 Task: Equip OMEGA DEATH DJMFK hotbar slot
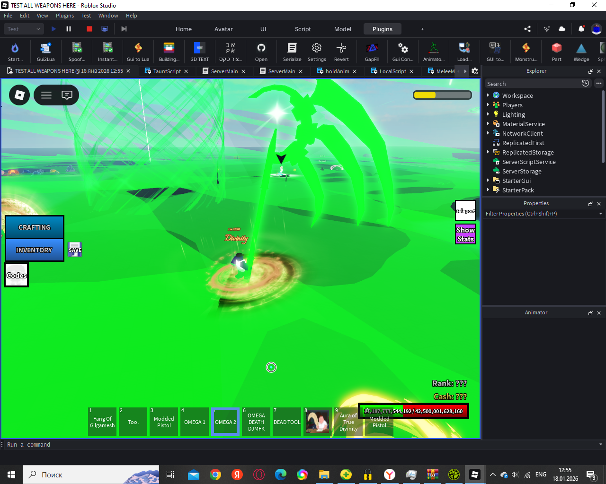(x=256, y=422)
